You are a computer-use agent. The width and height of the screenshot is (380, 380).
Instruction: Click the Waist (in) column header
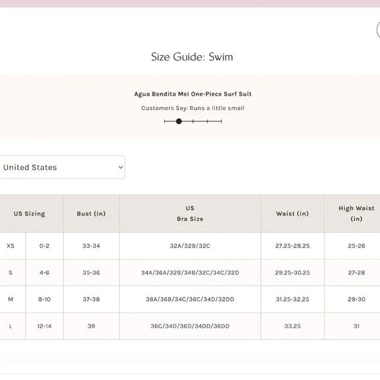coord(292,214)
